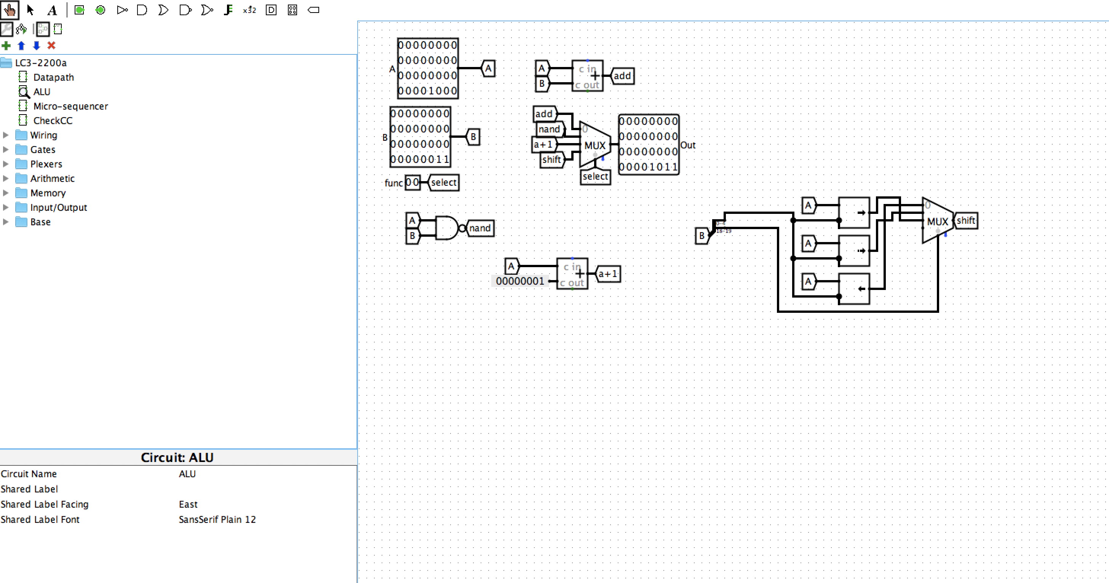Select the Text tool
Image resolution: width=1109 pixels, height=583 pixels.
(x=52, y=10)
